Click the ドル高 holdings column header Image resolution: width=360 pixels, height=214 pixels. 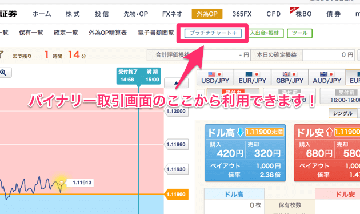click(x=234, y=194)
